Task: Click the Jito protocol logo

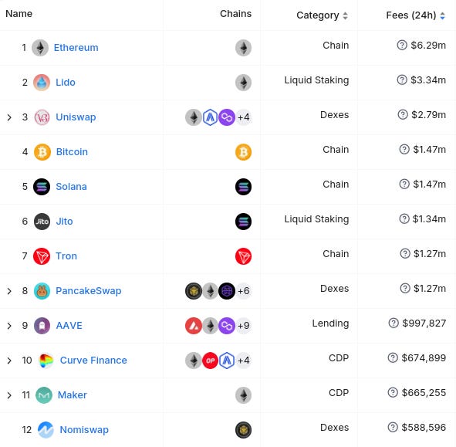Action: pyautogui.click(x=42, y=222)
